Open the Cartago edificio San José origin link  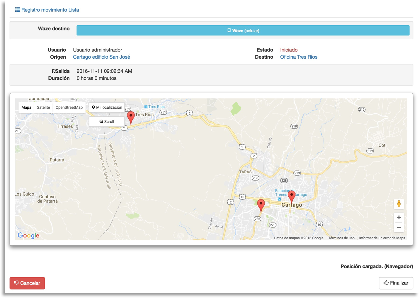(101, 57)
